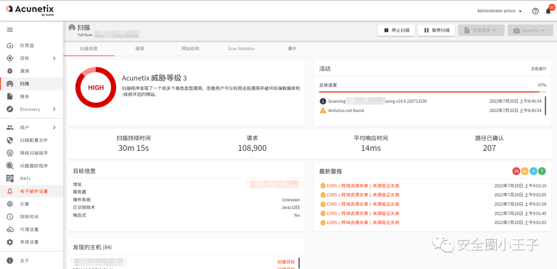Image resolution: width=557 pixels, height=269 pixels.
Task: Click the green informational count 7
Action: tap(542, 171)
